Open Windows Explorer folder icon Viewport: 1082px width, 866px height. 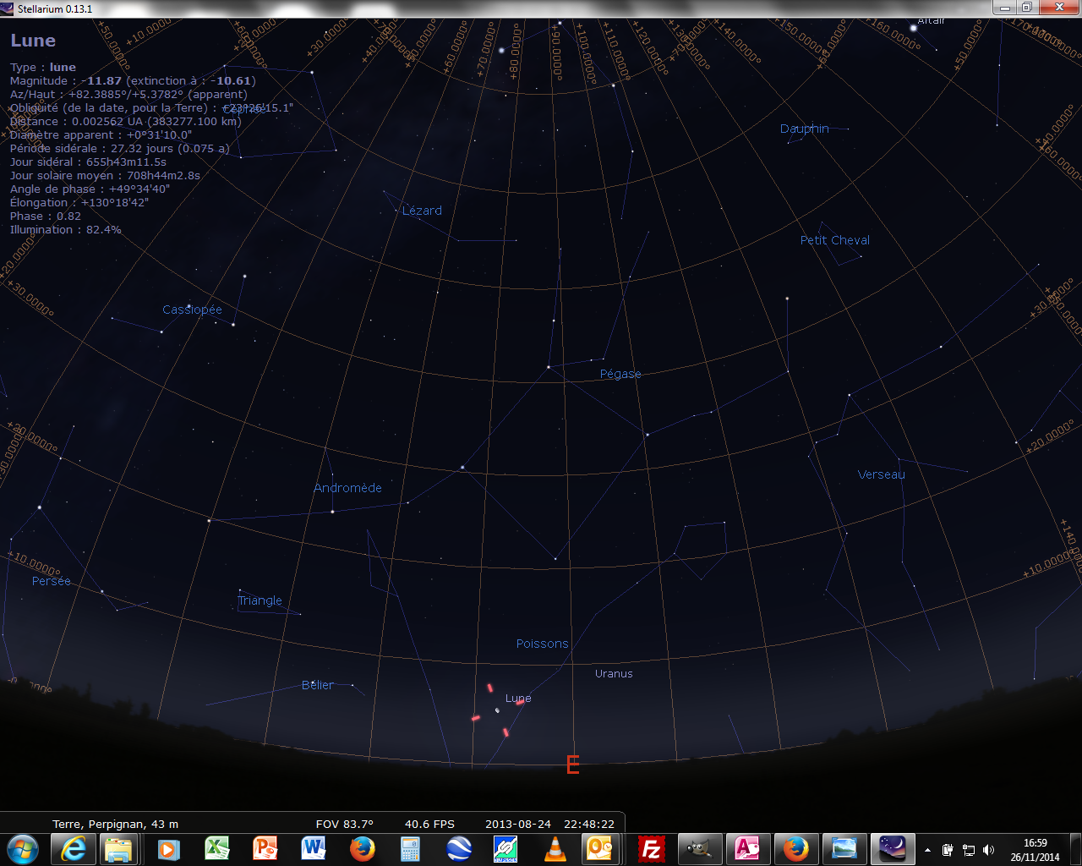119,848
